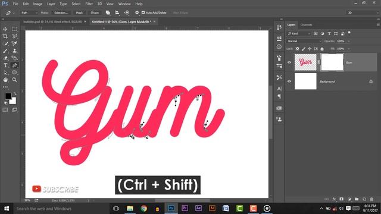Select the Pen tool in toolbox

click(14, 65)
